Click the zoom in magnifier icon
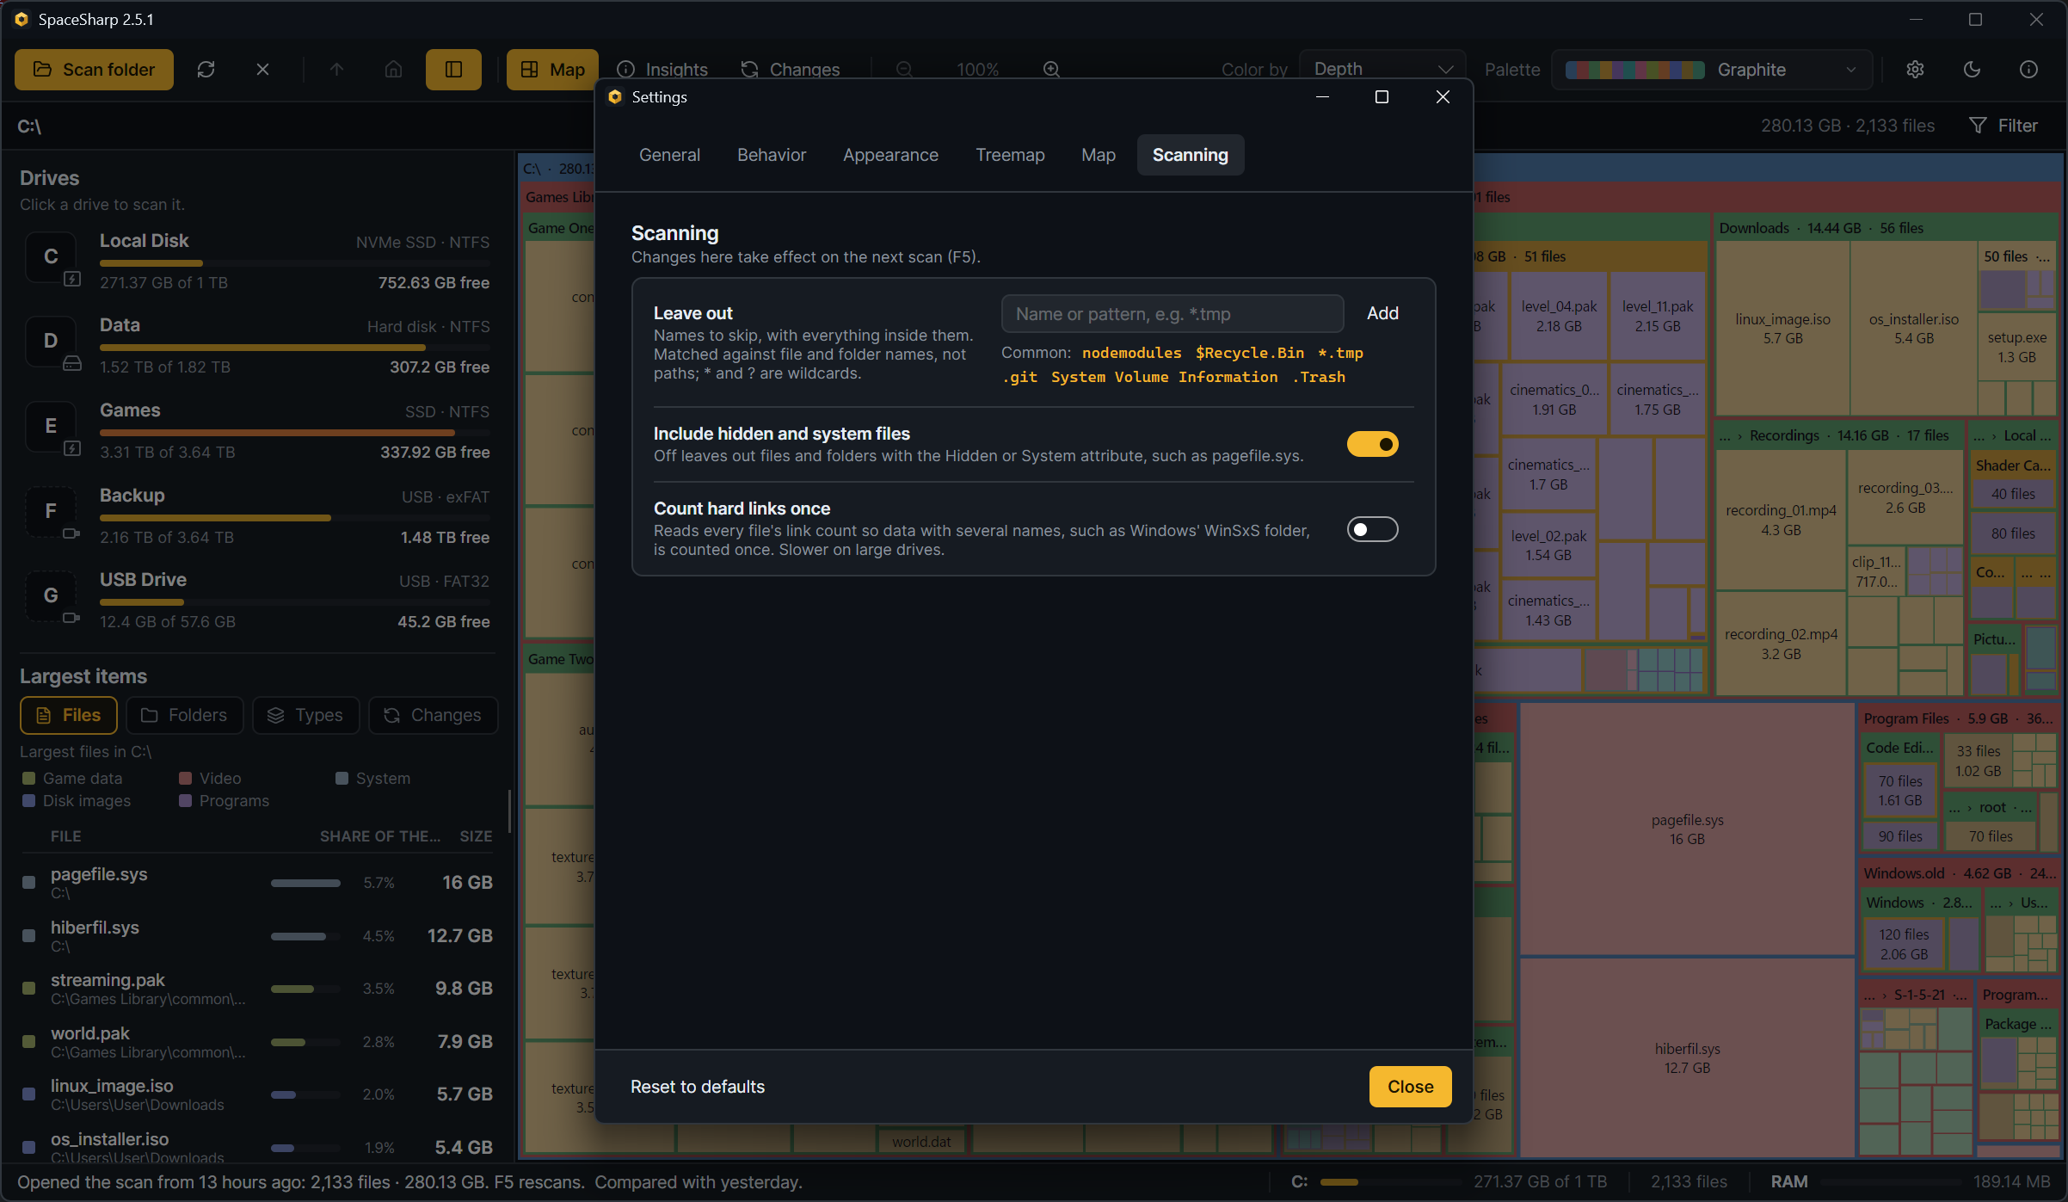This screenshot has width=2068, height=1202. pos(1051,70)
